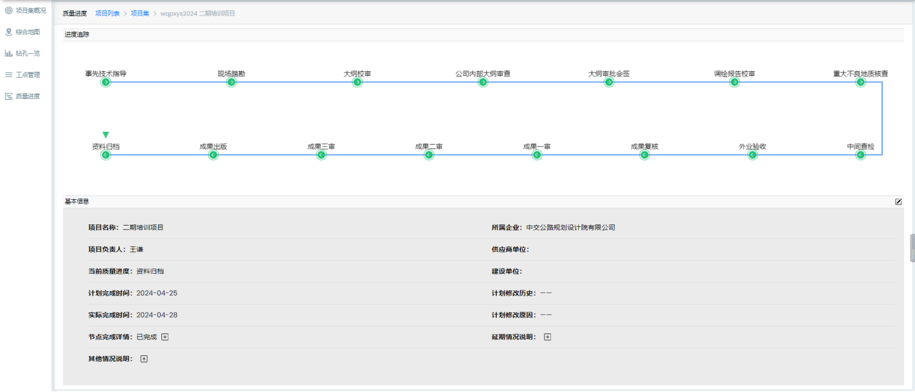
Task: Select the 现场踏勘 node icon
Action: click(x=231, y=82)
